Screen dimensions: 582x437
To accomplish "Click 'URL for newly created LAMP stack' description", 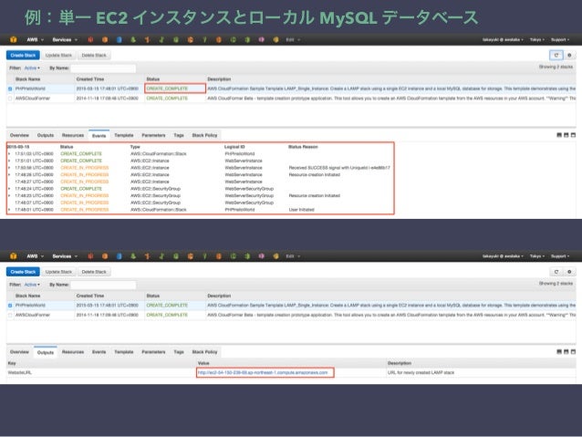I will pos(421,372).
